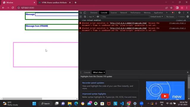
Task: Click the site info icon
Action: point(19,8)
